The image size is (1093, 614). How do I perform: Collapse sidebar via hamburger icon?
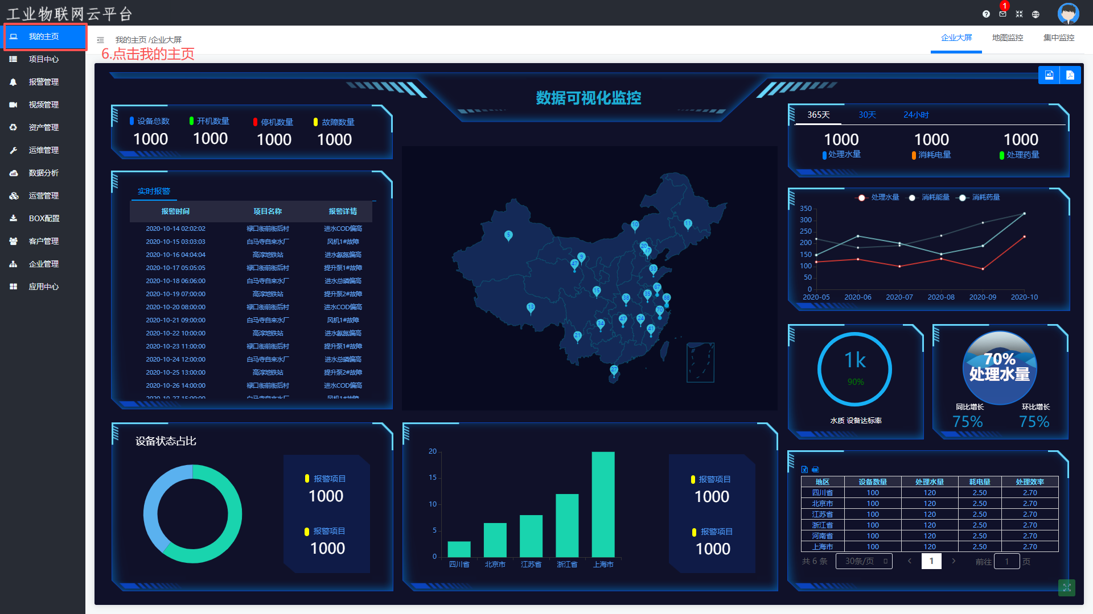click(100, 40)
